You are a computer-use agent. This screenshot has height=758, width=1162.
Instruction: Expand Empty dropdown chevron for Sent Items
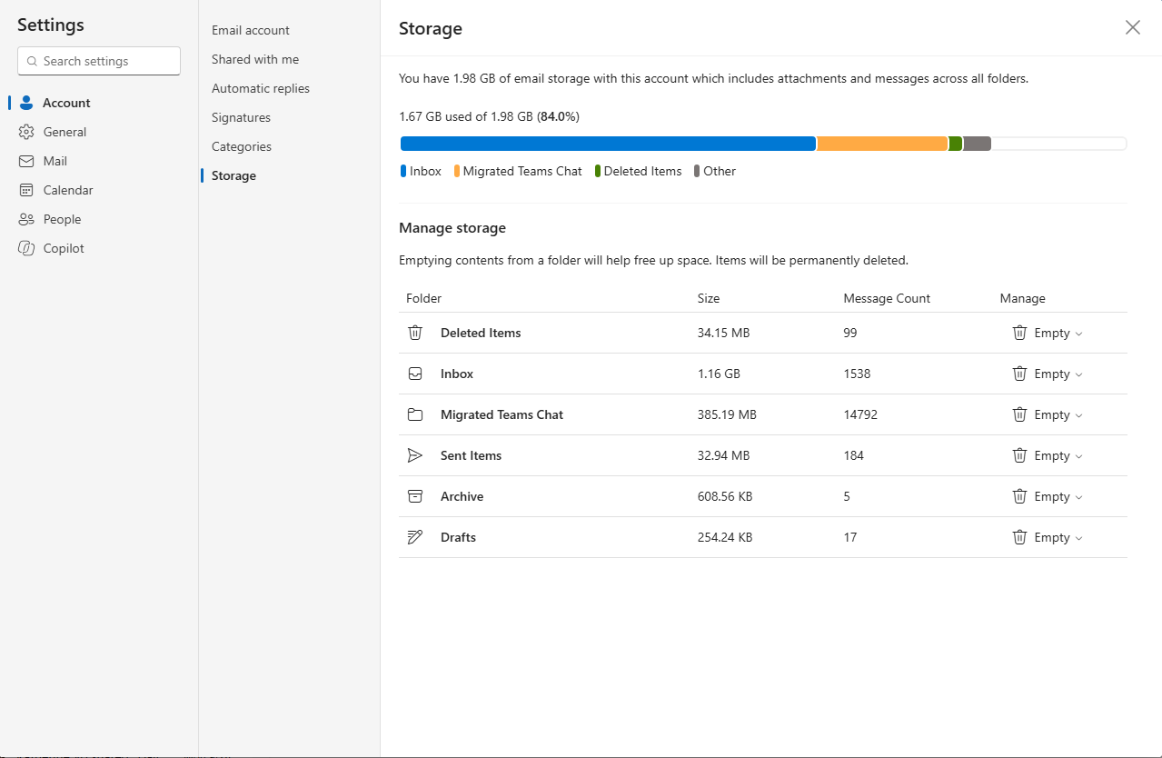click(x=1078, y=456)
